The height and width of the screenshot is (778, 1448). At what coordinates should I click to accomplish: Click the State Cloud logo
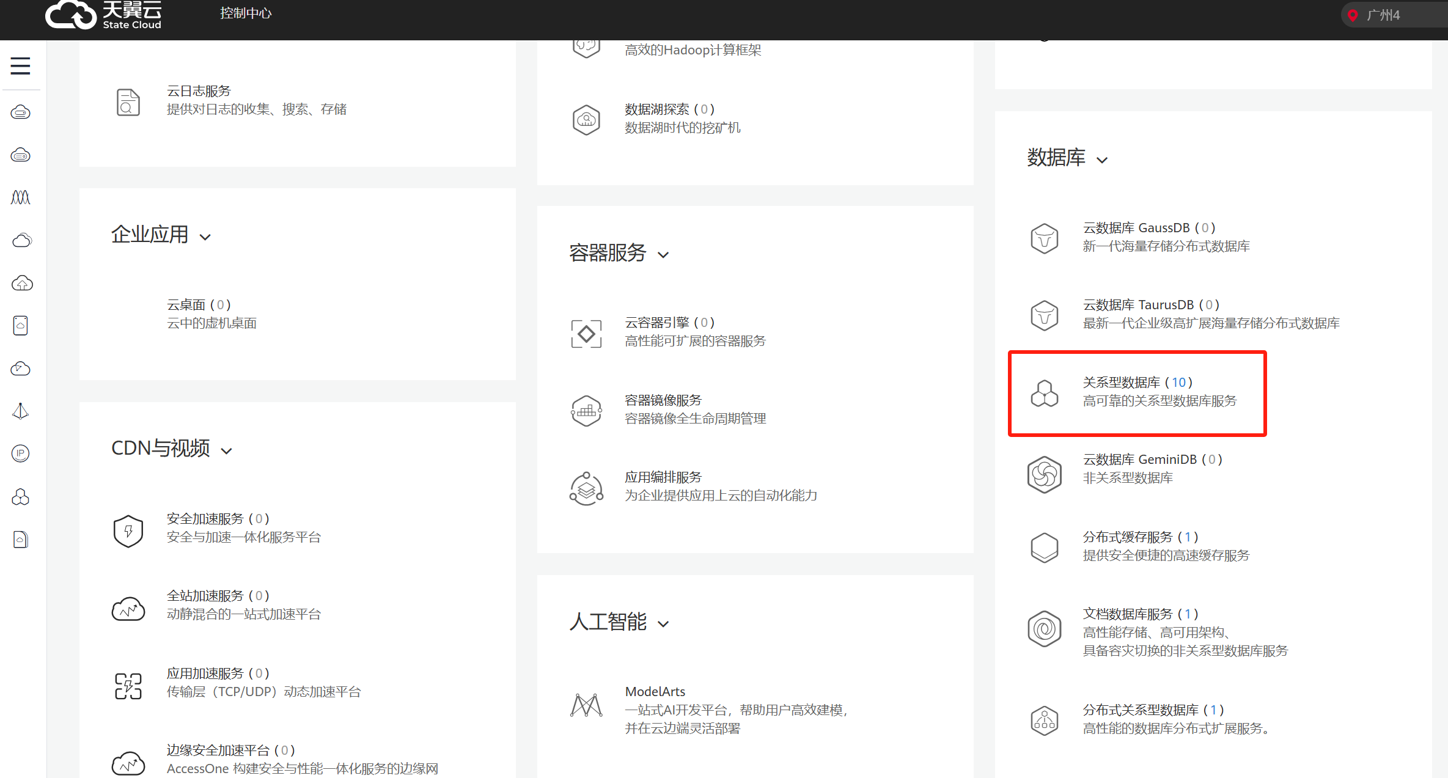(103, 15)
